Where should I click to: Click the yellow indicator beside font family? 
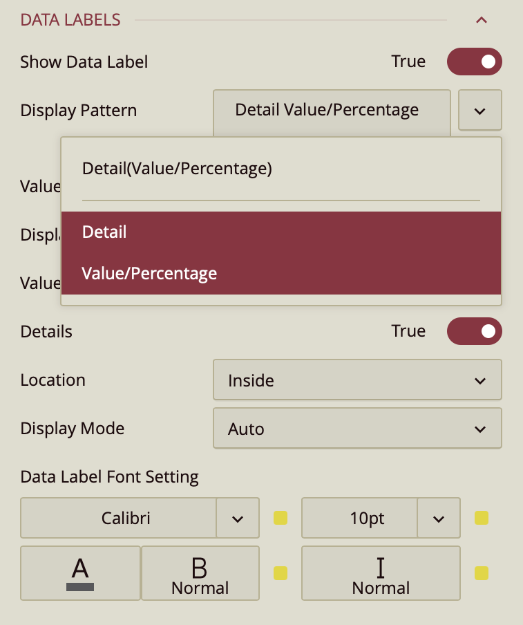pos(280,518)
